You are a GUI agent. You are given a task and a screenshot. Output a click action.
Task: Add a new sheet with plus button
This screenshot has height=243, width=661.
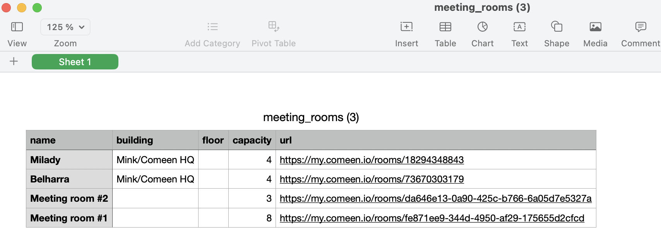click(14, 61)
